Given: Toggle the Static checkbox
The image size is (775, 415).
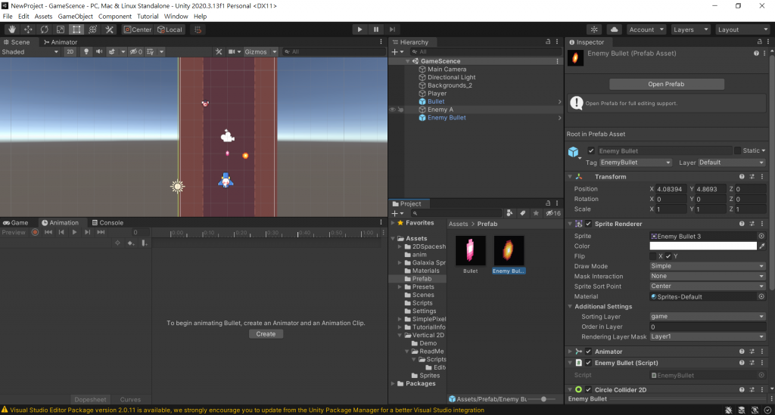Looking at the screenshot, I should click(737, 150).
